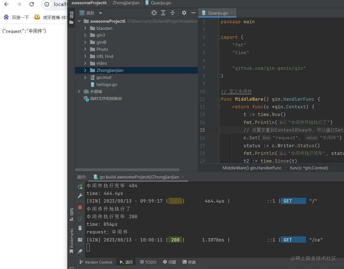Pin the run tab with pin icon
The image size is (344, 269).
tap(80, 251)
